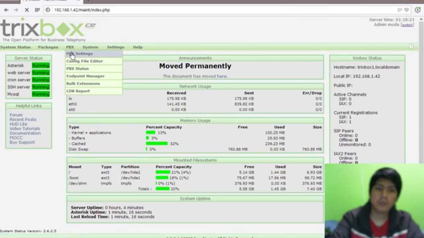Image resolution: width=424 pixels, height=238 pixels.
Task: Click the Cached 32% capacity bar
Action: click(x=157, y=144)
